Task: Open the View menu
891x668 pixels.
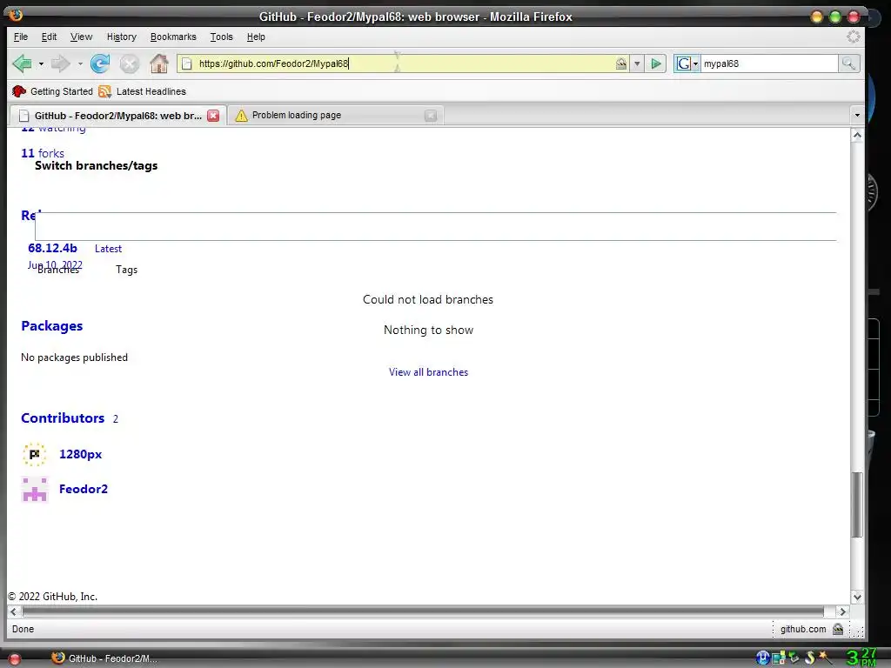Action: (81, 37)
